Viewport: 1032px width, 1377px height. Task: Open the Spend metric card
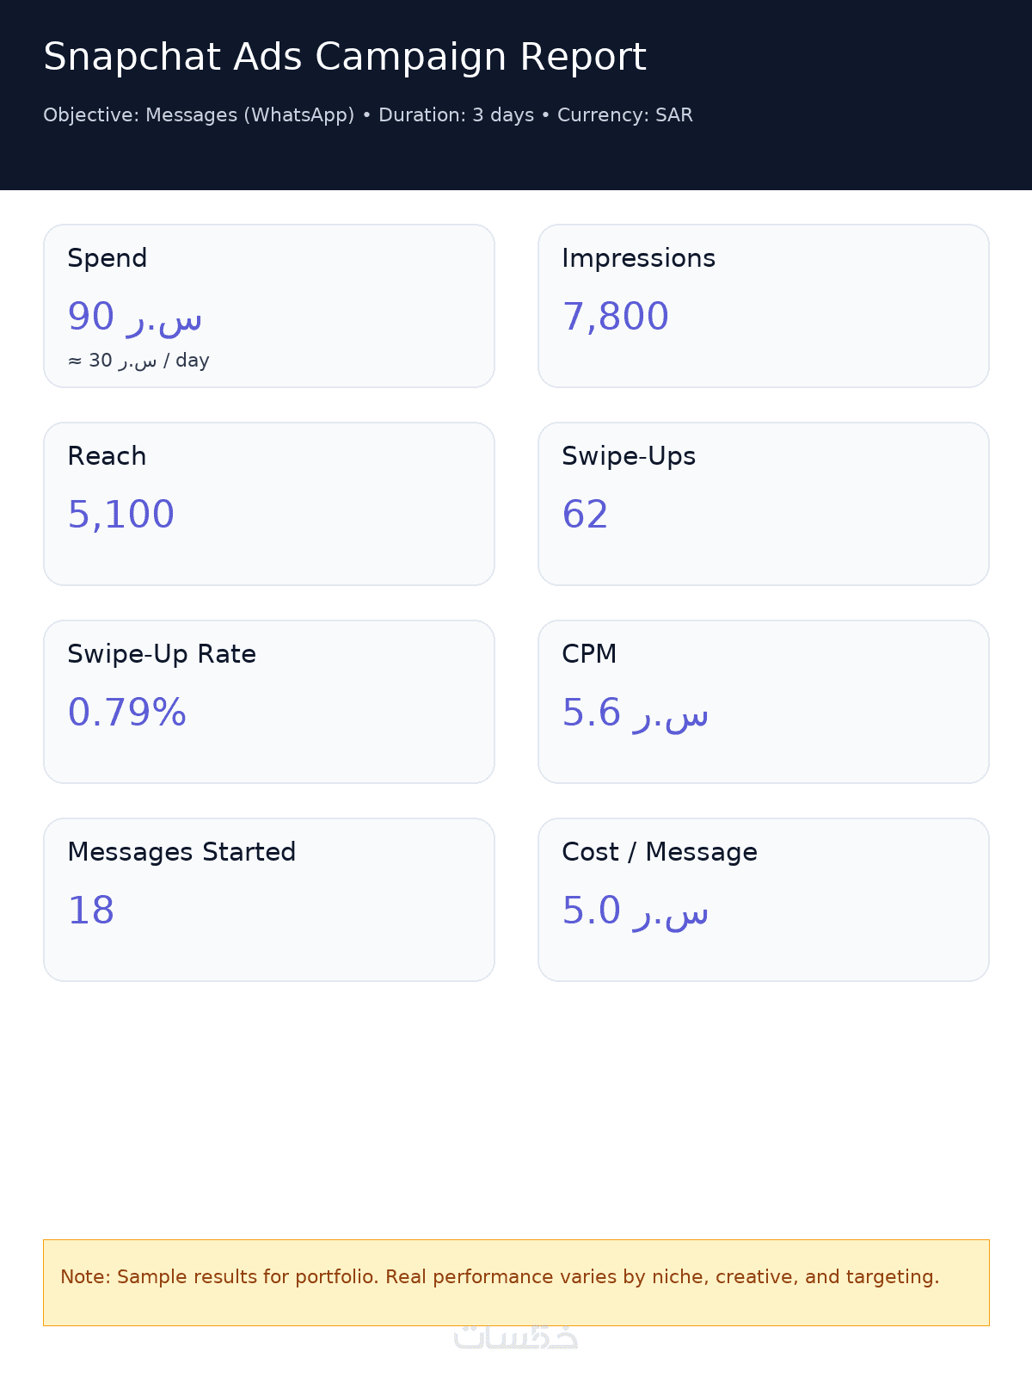[269, 306]
